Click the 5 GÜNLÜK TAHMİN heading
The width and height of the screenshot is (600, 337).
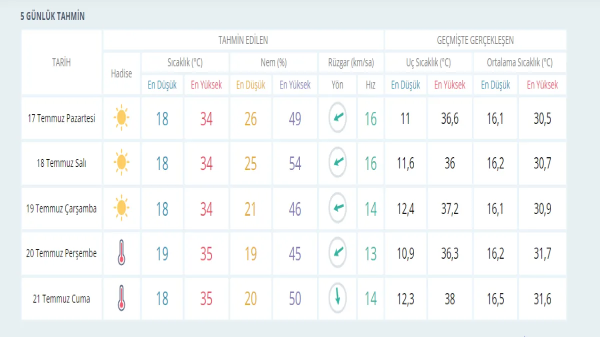click(52, 16)
